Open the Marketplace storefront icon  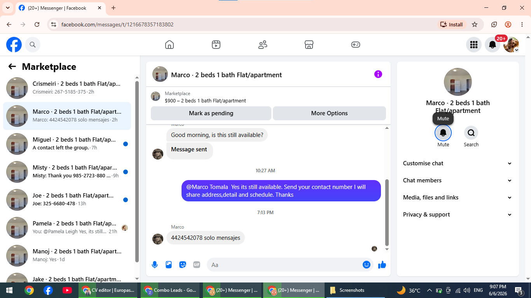pos(309,45)
